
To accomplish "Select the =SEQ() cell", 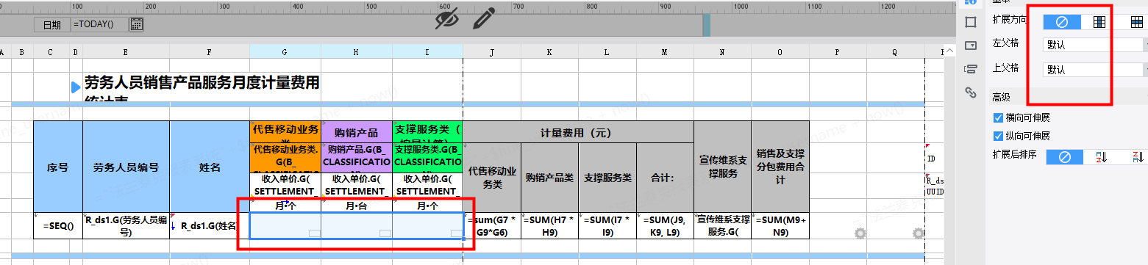I will click(x=57, y=225).
